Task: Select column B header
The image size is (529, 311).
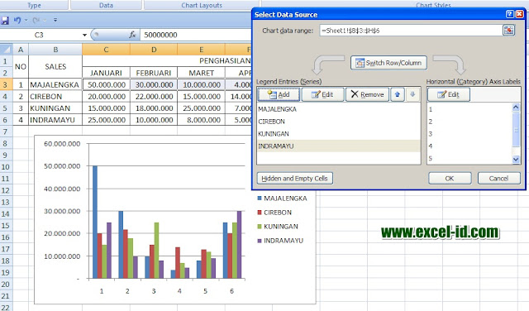Action: [55, 50]
